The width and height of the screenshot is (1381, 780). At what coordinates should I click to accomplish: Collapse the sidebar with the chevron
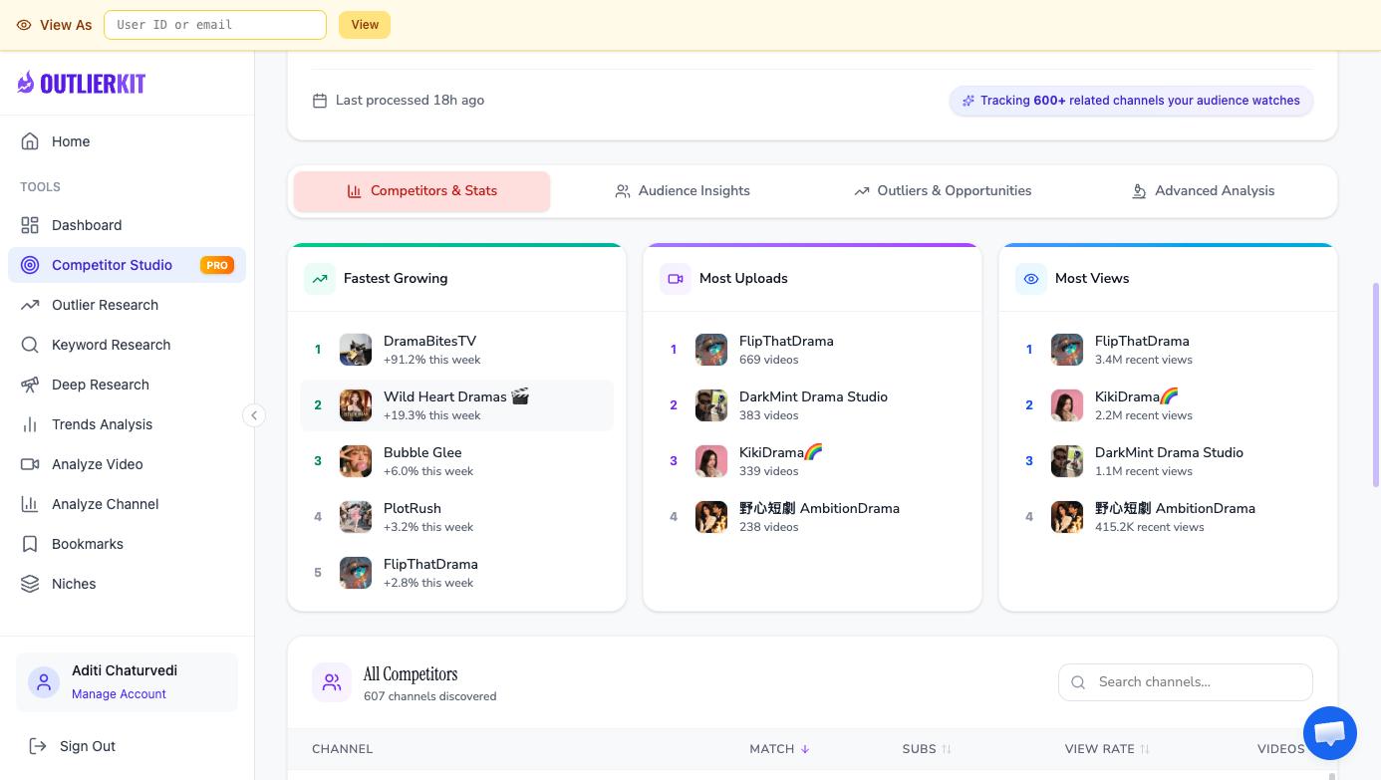point(254,415)
